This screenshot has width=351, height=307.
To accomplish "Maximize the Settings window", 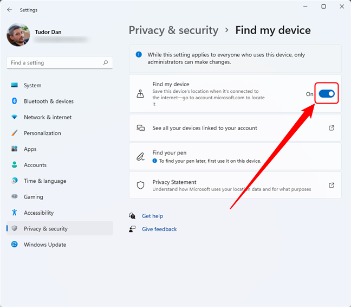I will [323, 7].
